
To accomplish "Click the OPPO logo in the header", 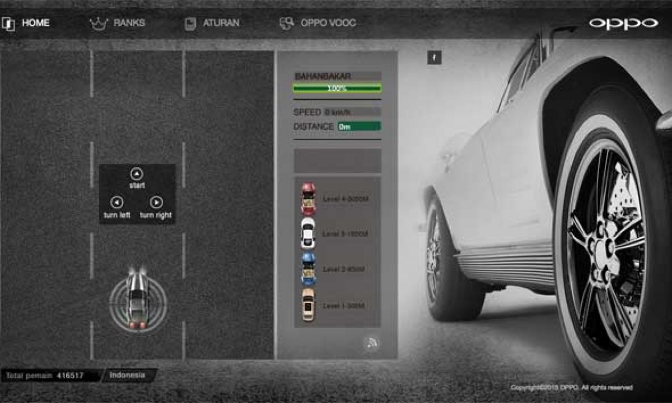I will coord(623,24).
